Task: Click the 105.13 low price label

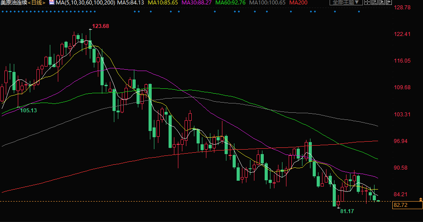Action: pos(28,110)
